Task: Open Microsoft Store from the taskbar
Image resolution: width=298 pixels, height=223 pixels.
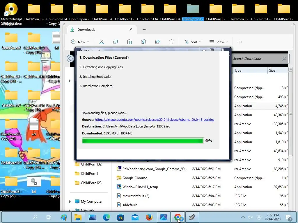Action: [120, 217]
